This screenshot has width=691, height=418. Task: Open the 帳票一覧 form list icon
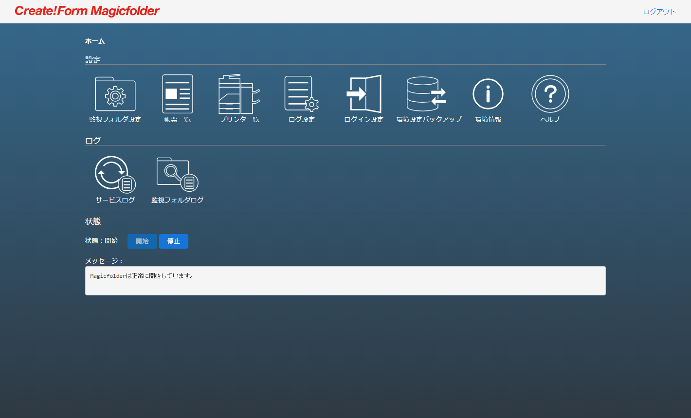click(x=178, y=94)
